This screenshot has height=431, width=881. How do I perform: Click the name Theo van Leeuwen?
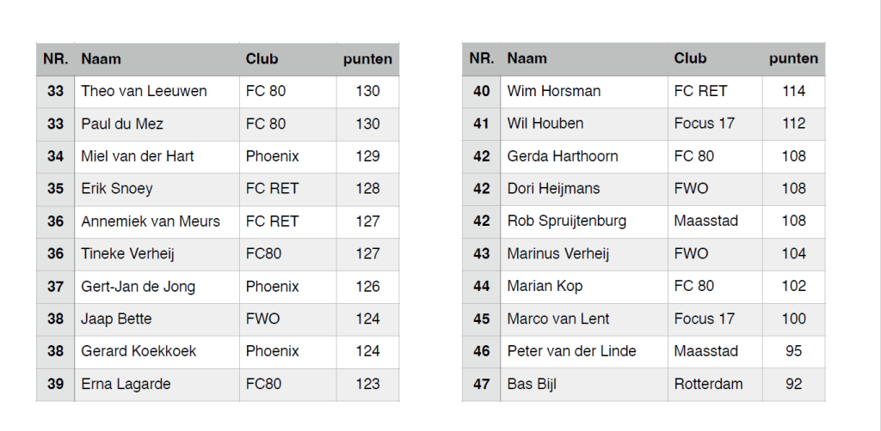click(144, 91)
